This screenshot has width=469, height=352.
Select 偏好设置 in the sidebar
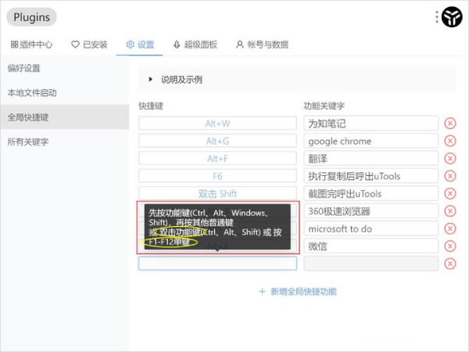tap(24, 68)
